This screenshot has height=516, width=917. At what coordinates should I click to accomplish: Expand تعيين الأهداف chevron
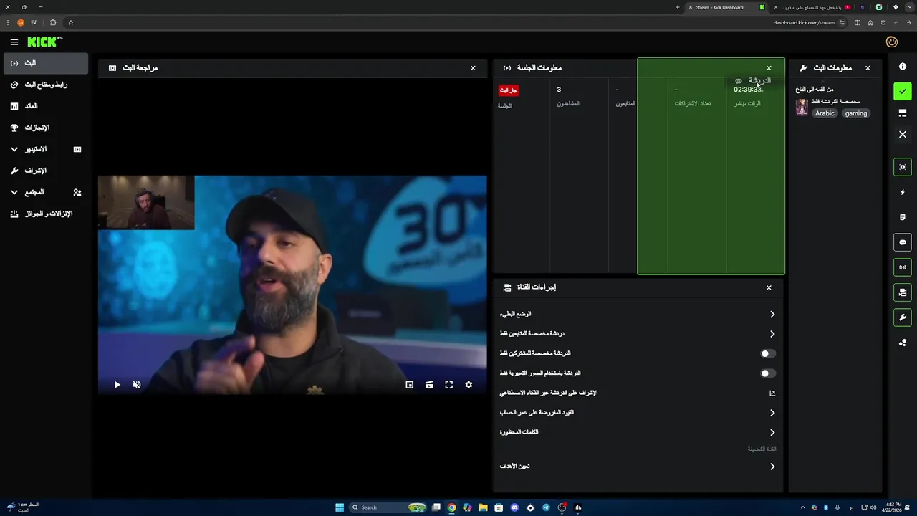pyautogui.click(x=772, y=467)
